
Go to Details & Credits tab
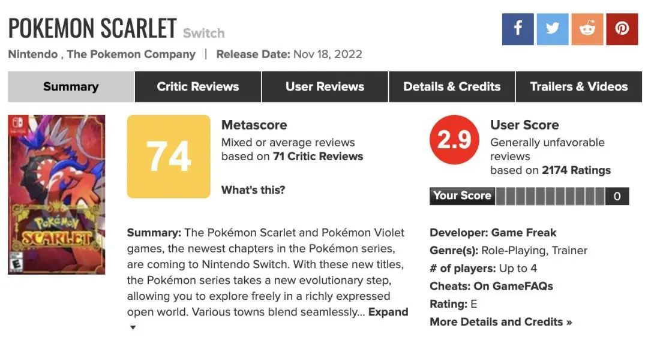click(x=452, y=87)
